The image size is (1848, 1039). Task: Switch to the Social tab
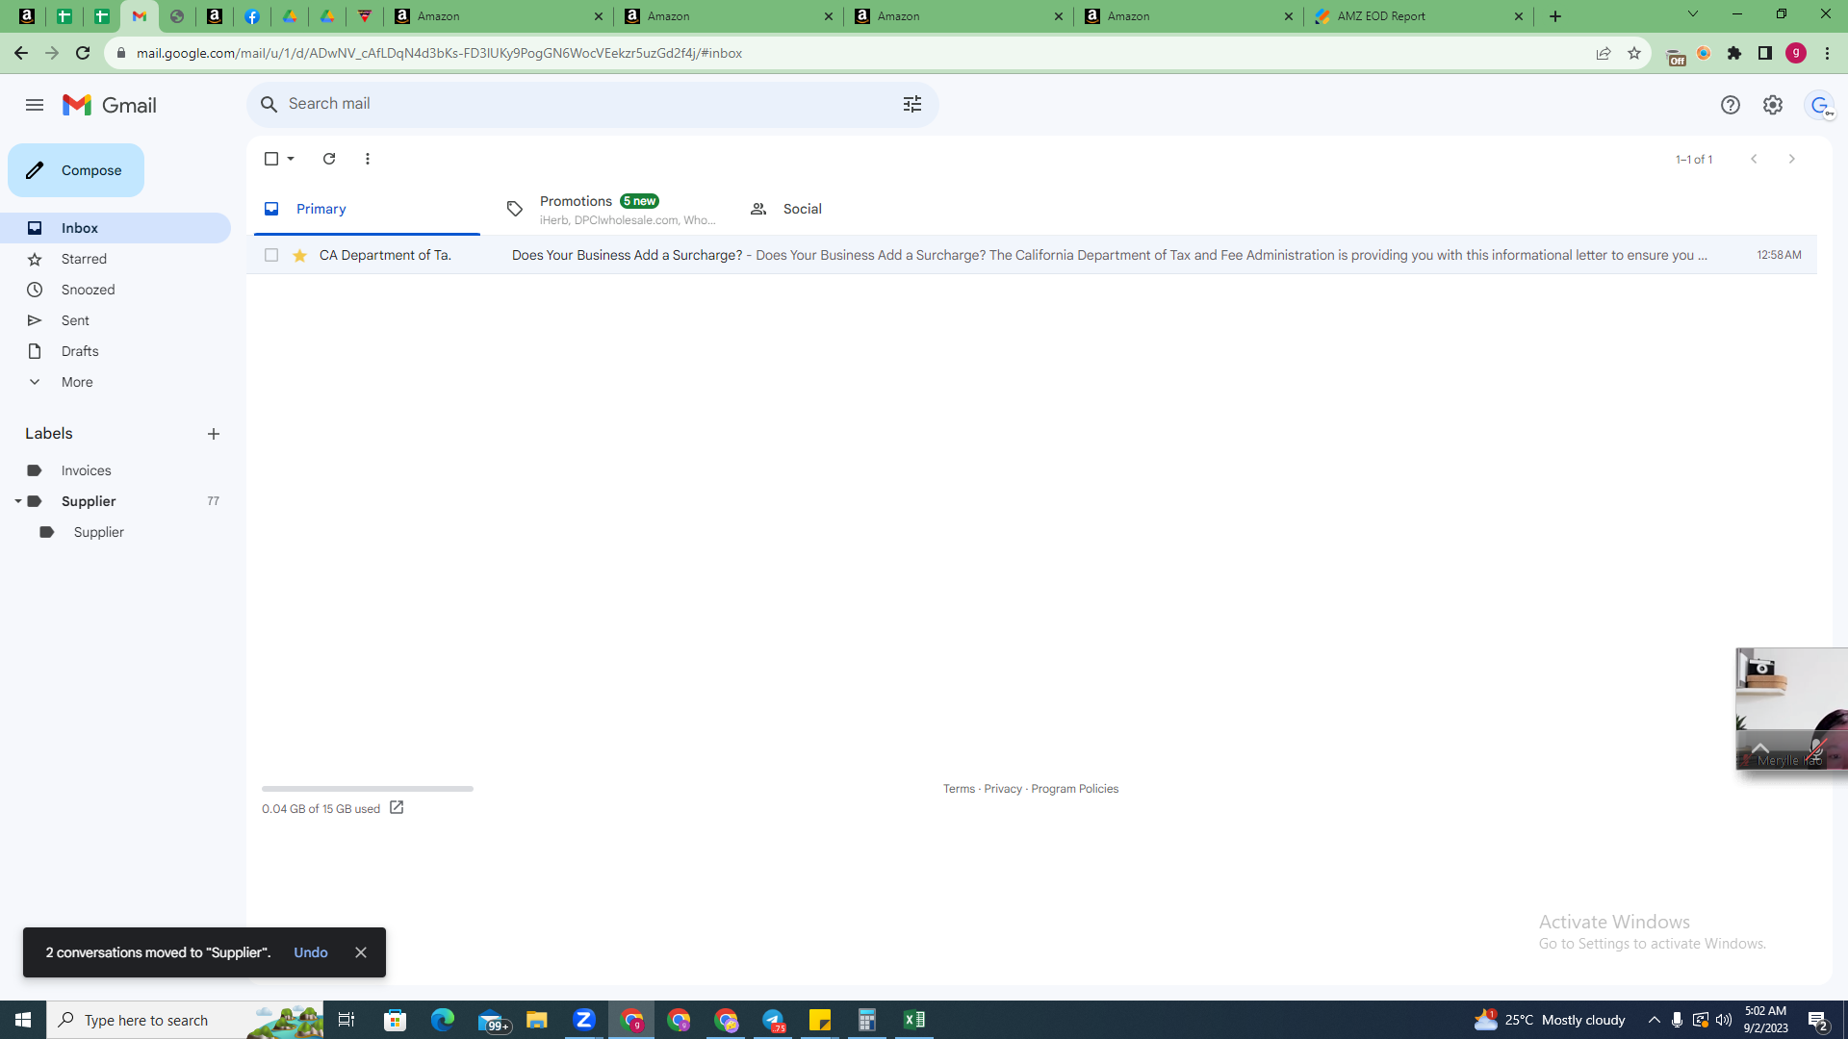click(802, 209)
